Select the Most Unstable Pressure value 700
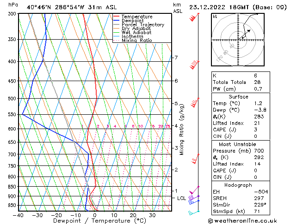Screen dimensions: 291x224 259,151
